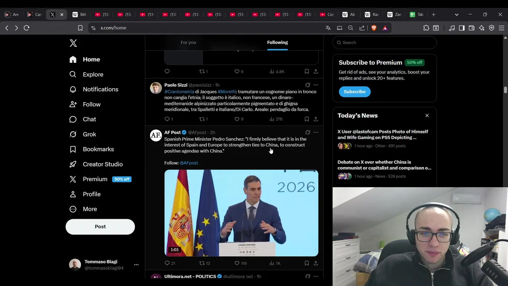Screen dimensions: 508x286
Task: Open Paolo Sizzi's profile avatar
Action: [156, 88]
